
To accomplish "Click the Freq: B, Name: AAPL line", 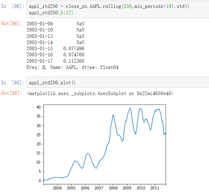I will (x=72, y=67).
